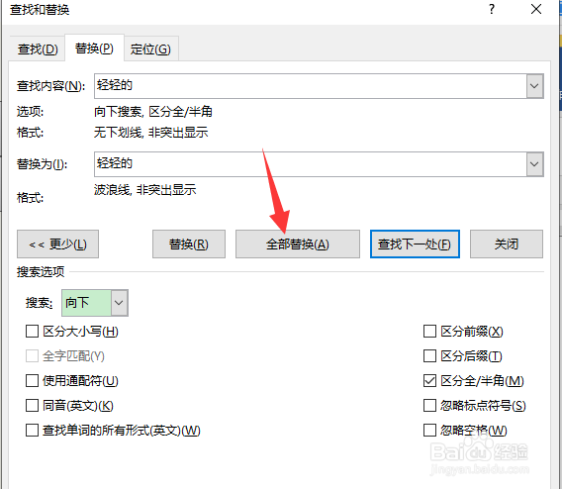This screenshot has height=489, width=562.
Task: Expand the 查找内容 history dropdown arrow
Action: (534, 86)
